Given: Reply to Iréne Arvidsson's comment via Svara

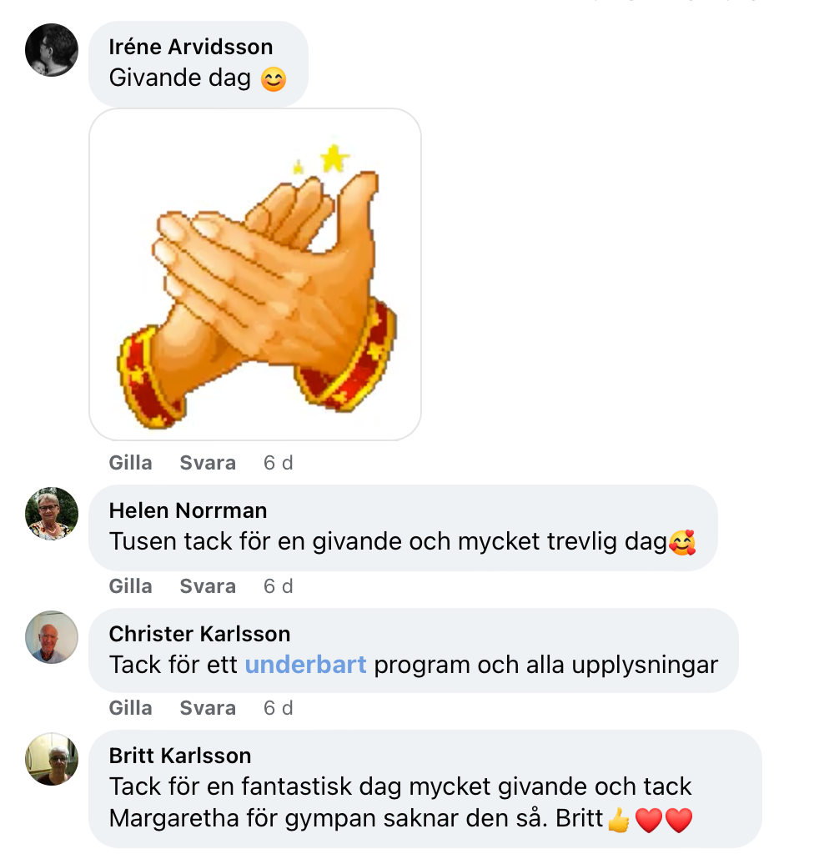Looking at the screenshot, I should (208, 463).
